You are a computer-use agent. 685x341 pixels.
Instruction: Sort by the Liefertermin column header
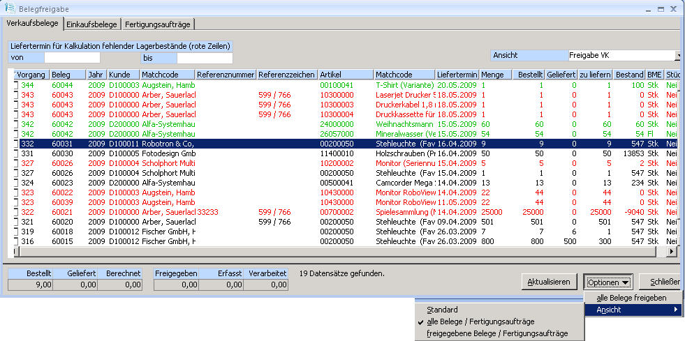click(457, 74)
